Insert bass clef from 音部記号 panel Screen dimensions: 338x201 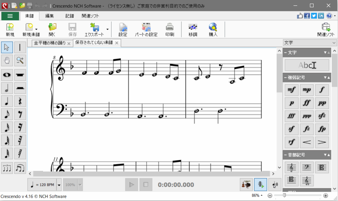[x=307, y=168]
